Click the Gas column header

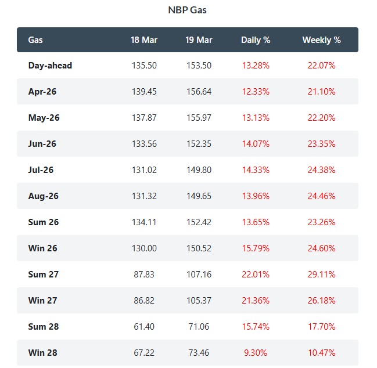click(35, 40)
